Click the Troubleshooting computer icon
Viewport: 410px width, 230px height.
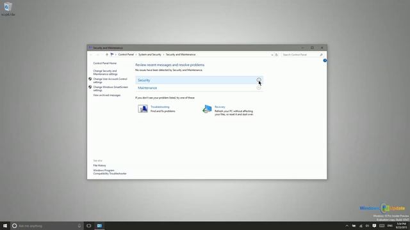click(x=143, y=109)
